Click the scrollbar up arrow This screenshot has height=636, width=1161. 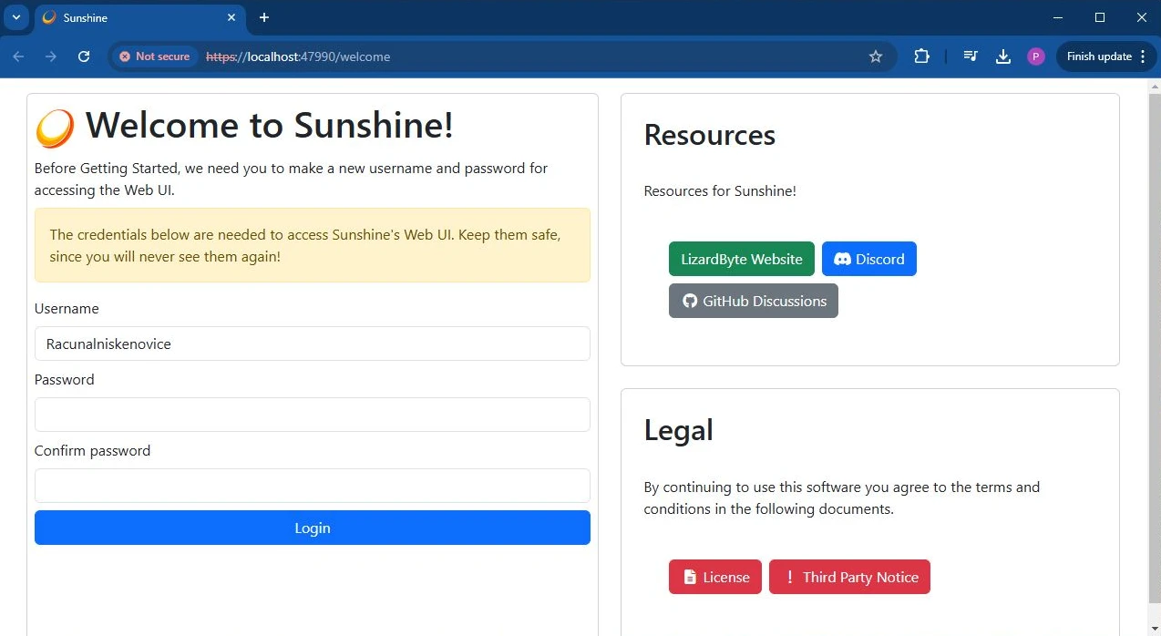[x=1154, y=86]
